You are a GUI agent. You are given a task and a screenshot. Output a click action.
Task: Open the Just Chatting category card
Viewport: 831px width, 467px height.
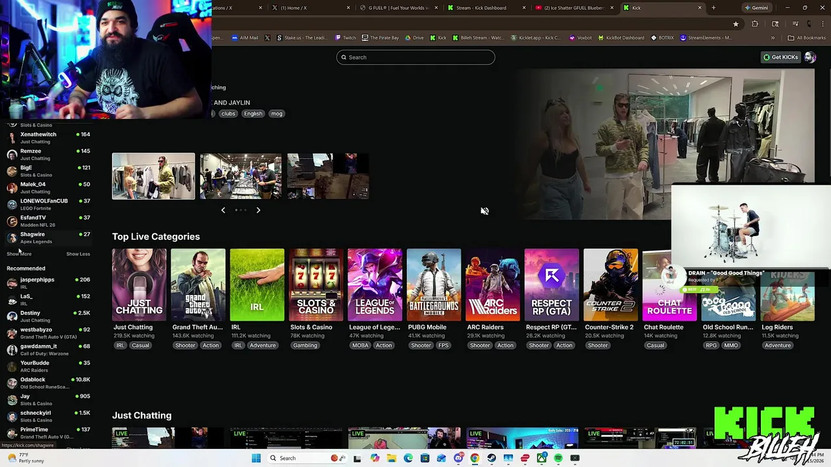(139, 285)
